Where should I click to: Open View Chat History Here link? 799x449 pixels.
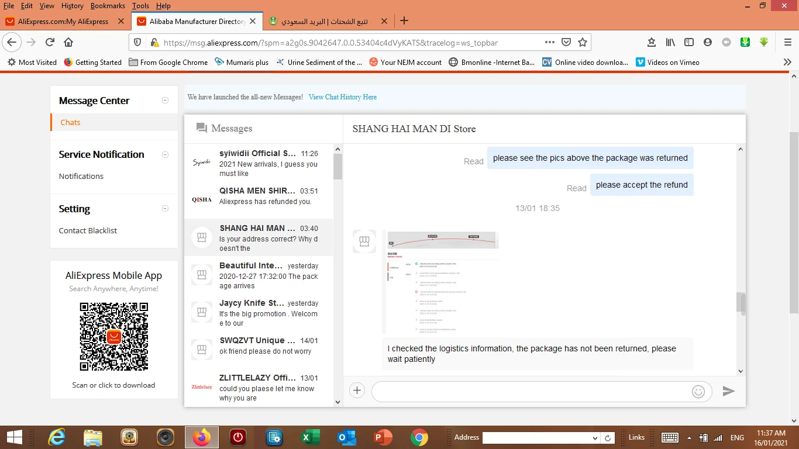click(x=343, y=97)
